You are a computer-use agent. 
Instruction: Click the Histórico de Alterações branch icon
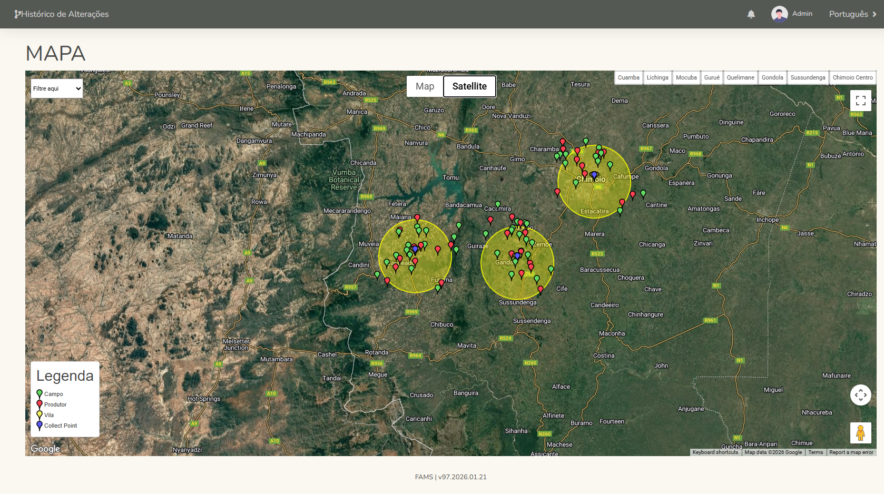(x=17, y=14)
